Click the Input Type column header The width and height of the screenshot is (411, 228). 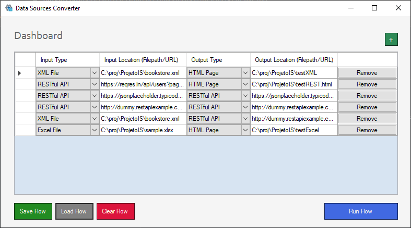click(67, 60)
